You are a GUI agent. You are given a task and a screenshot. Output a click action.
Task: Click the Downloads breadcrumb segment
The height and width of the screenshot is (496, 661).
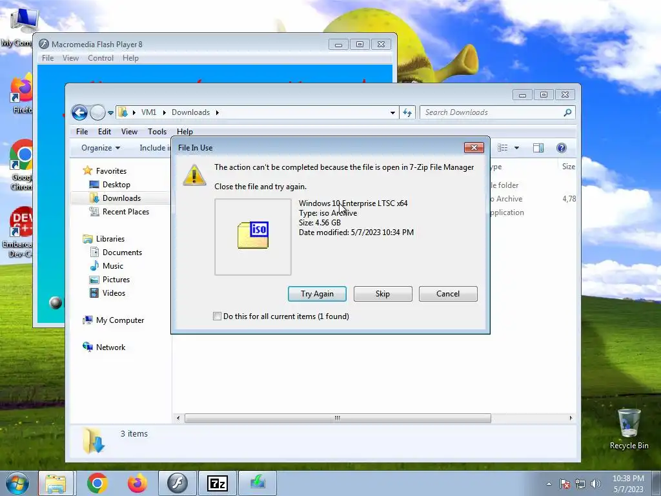(190, 112)
